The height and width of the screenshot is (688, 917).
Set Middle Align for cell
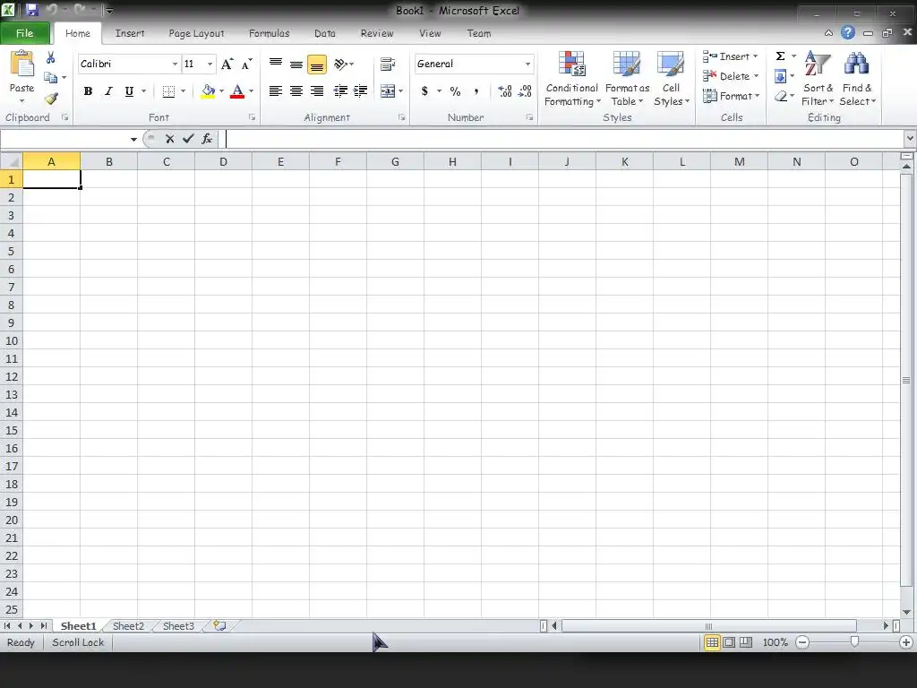coord(296,64)
